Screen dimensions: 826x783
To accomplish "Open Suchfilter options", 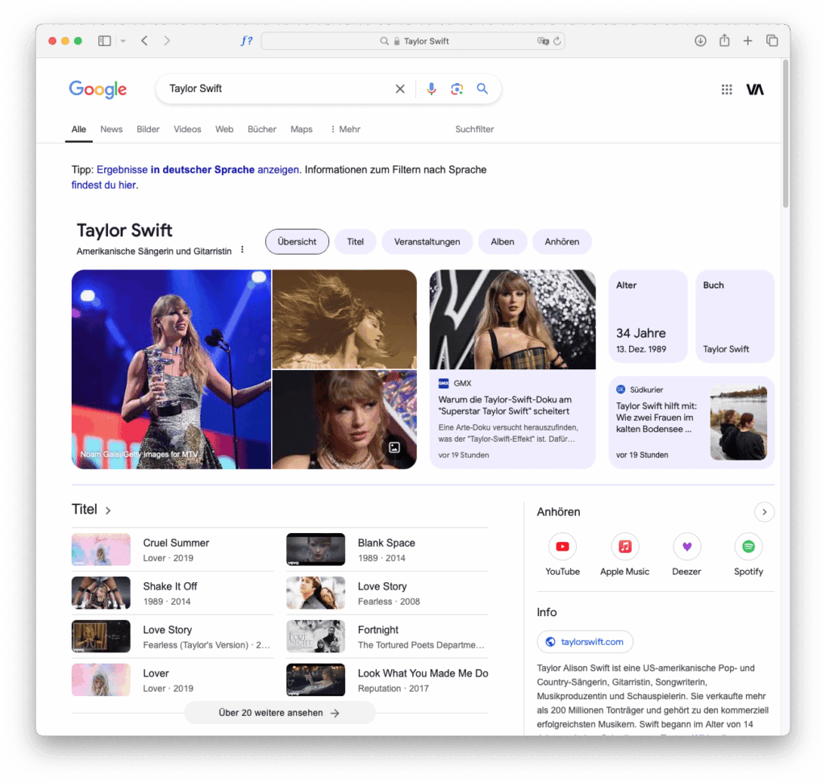I will point(474,129).
